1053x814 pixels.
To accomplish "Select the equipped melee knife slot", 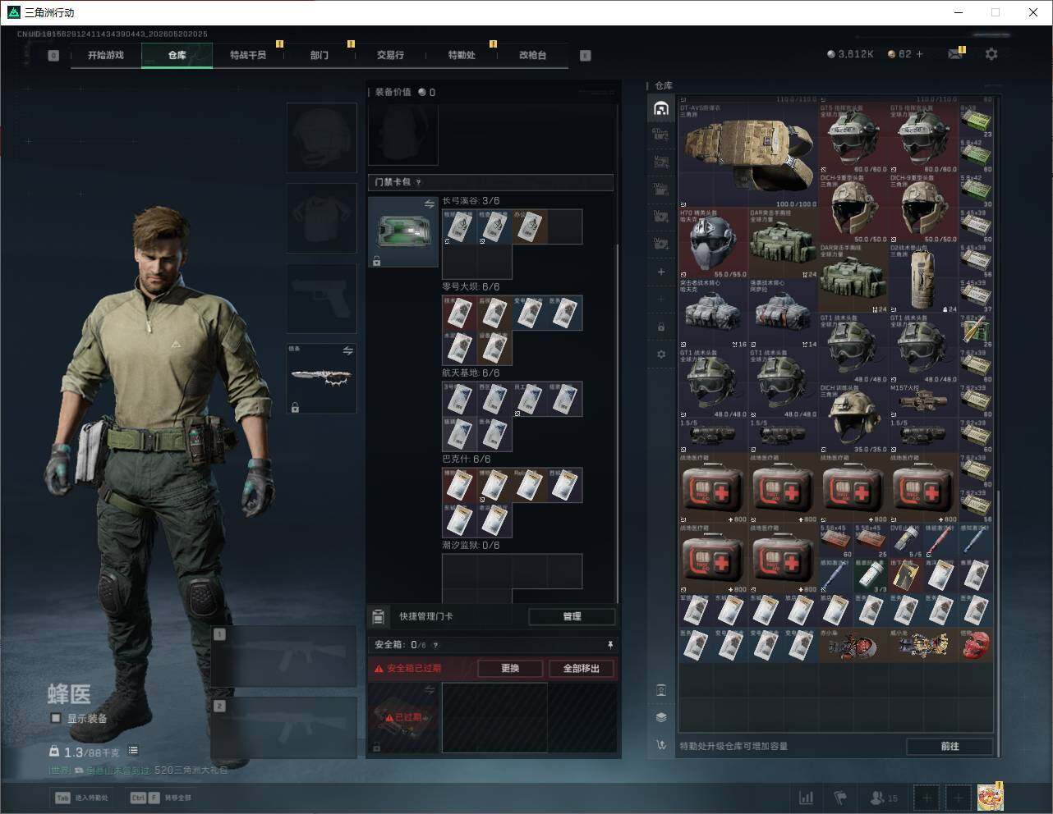I will [x=322, y=378].
